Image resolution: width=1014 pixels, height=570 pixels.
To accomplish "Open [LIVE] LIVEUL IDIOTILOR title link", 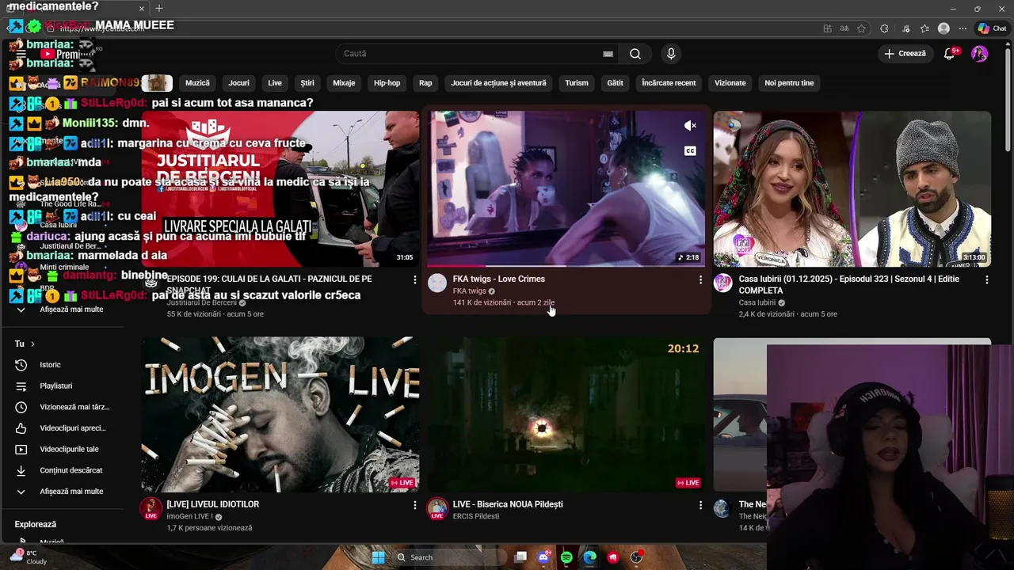I will [x=212, y=504].
